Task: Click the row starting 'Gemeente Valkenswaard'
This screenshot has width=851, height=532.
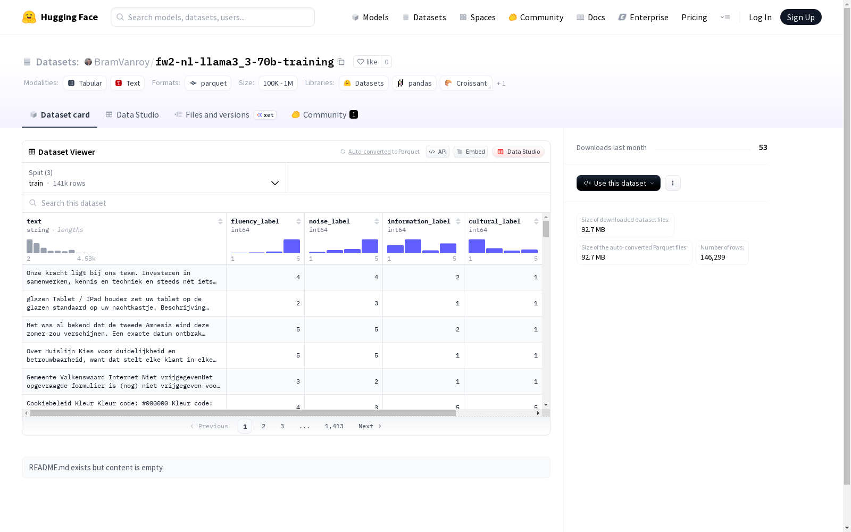Action: click(x=282, y=381)
